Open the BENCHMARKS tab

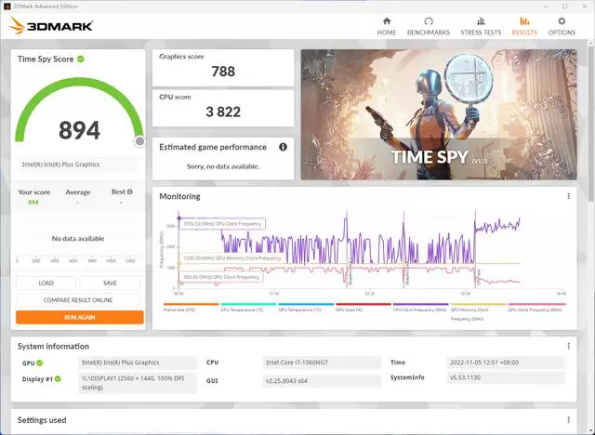click(x=429, y=27)
